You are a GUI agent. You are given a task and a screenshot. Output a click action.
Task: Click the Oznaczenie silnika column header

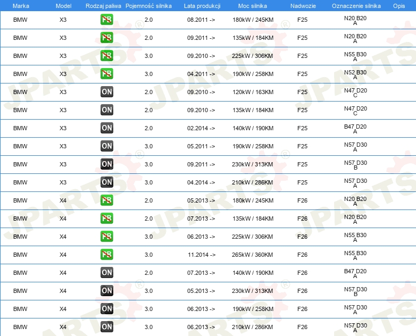356,6
